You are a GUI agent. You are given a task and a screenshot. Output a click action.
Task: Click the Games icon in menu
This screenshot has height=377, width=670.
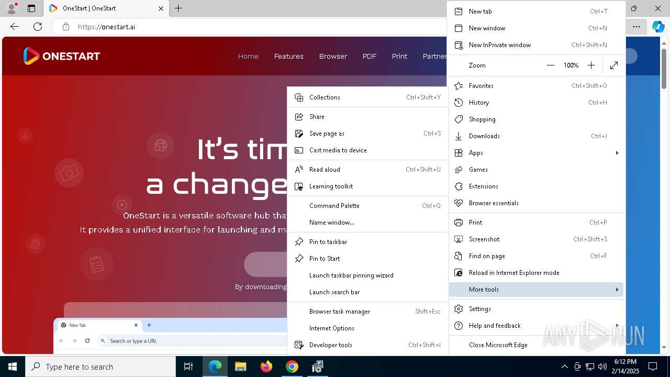459,170
